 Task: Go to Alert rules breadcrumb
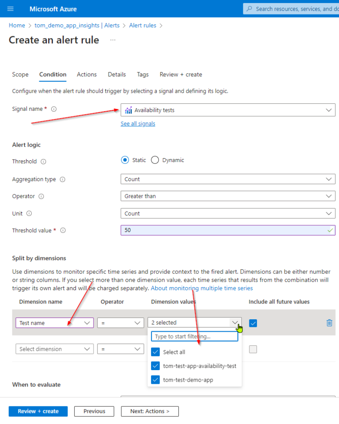point(143,26)
